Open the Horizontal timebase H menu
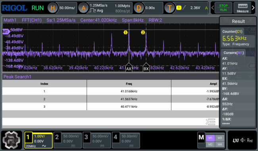This screenshot has height=151, width=258. pos(52,8)
